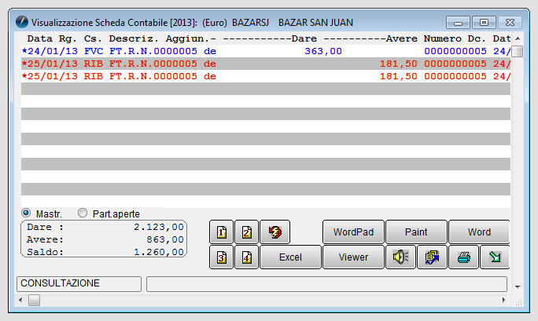Open document page 1 icon
The width and height of the screenshot is (538, 321).
pos(221,232)
